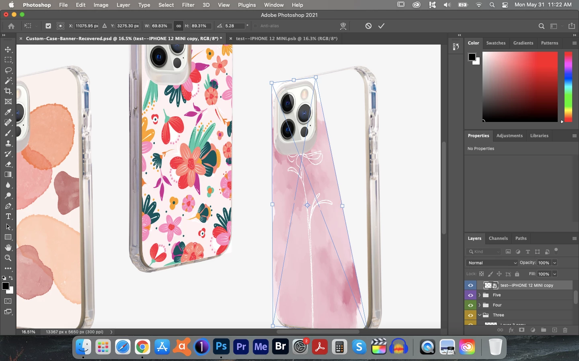
Task: Select the Rectangle shape tool
Action: pos(8,237)
